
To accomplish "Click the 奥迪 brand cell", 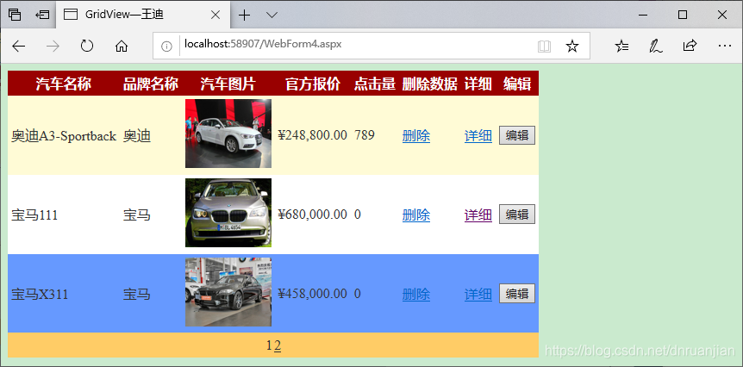I will [137, 136].
